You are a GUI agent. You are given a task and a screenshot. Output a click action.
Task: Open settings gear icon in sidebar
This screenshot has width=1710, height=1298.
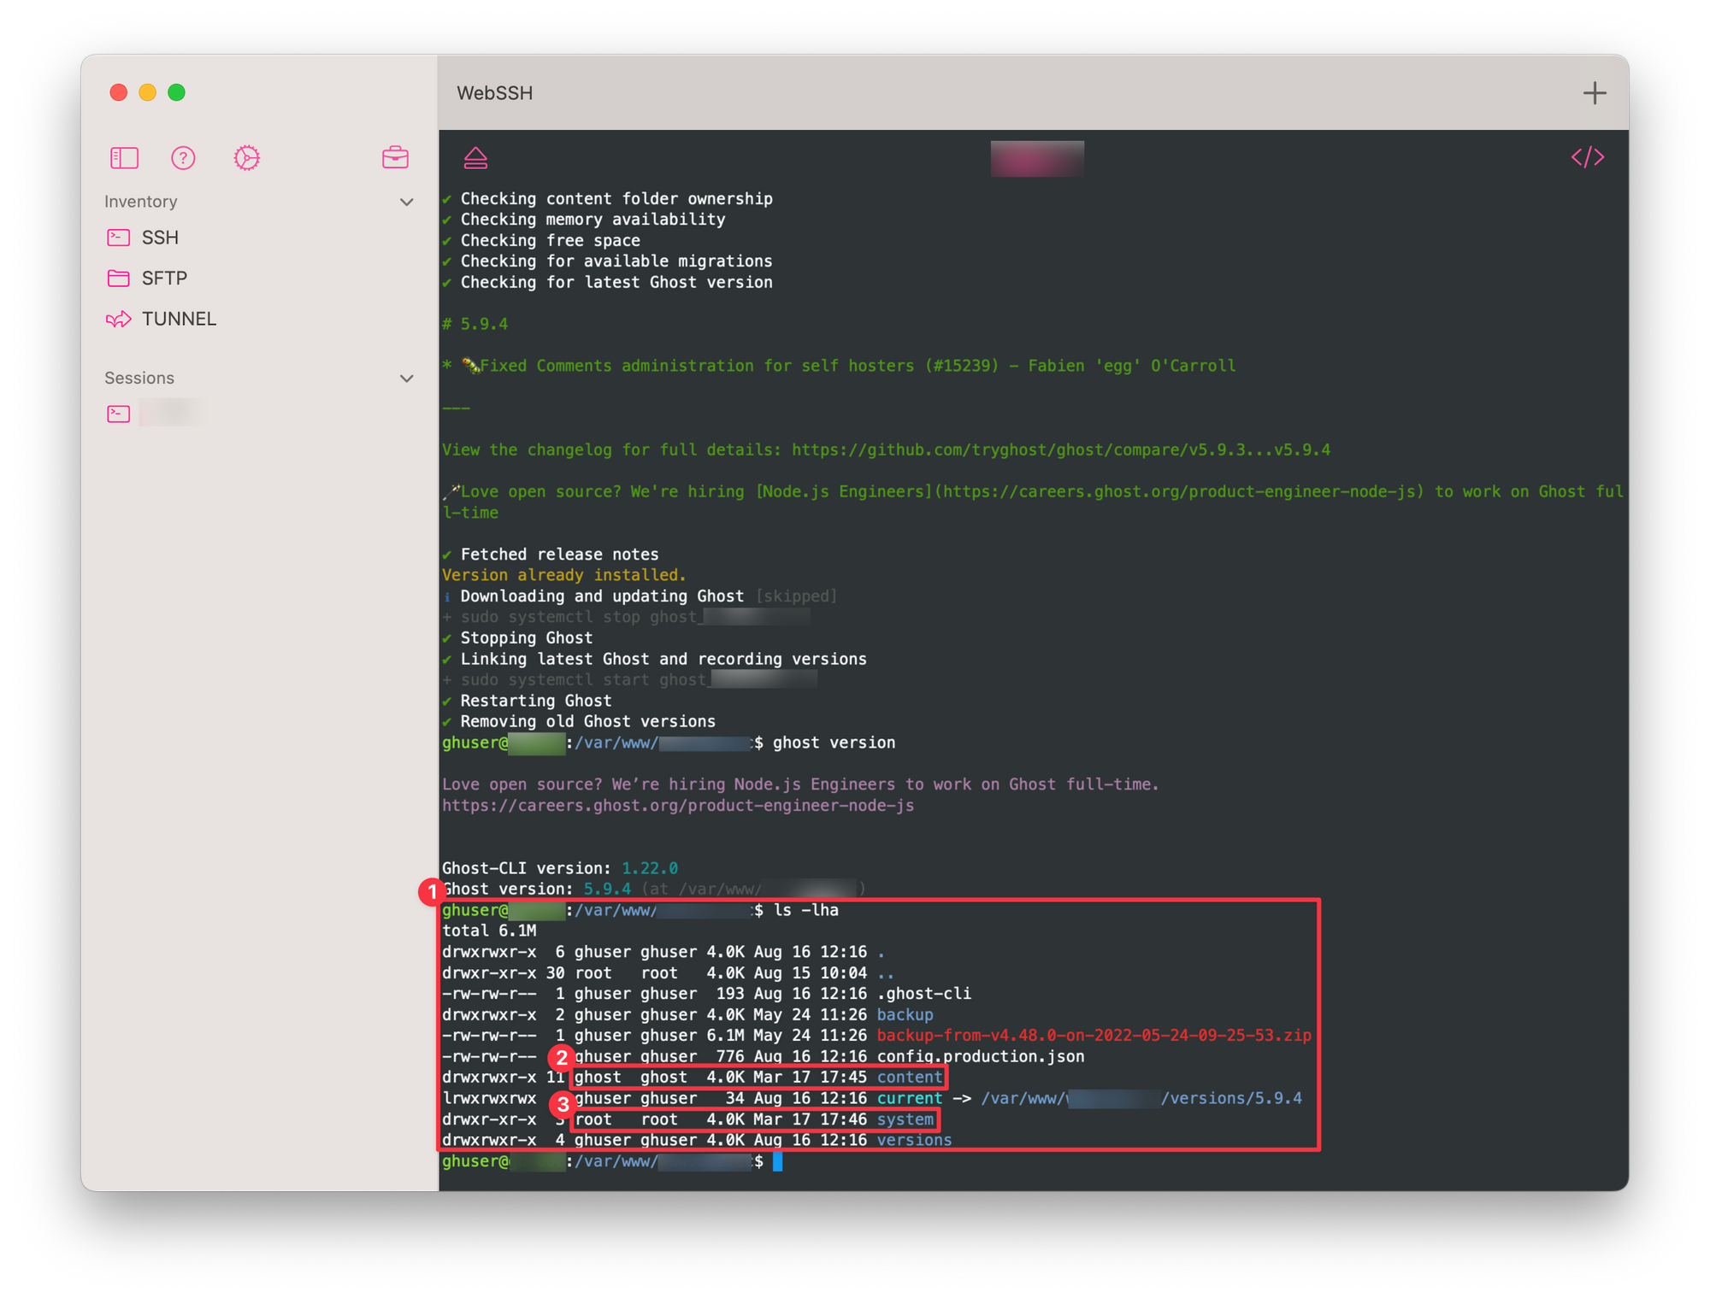[246, 158]
